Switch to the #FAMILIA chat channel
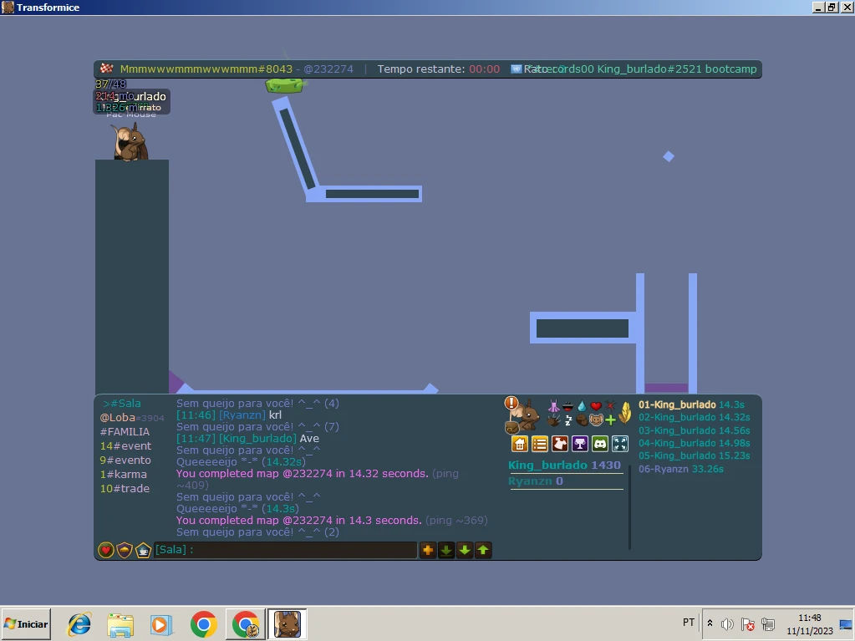Image resolution: width=855 pixels, height=641 pixels. click(x=125, y=432)
